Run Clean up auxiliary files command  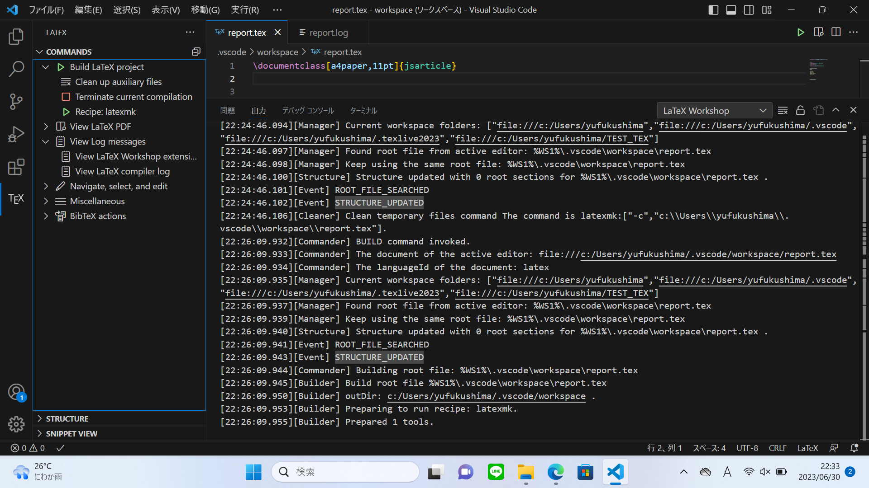point(119,82)
